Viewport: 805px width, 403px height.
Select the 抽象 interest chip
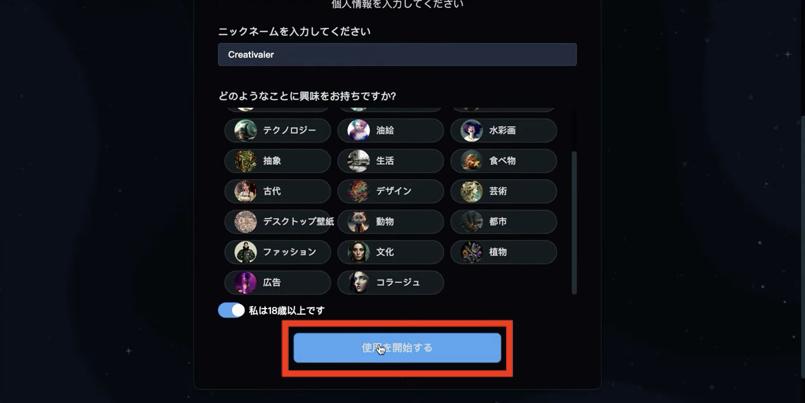coord(277,161)
